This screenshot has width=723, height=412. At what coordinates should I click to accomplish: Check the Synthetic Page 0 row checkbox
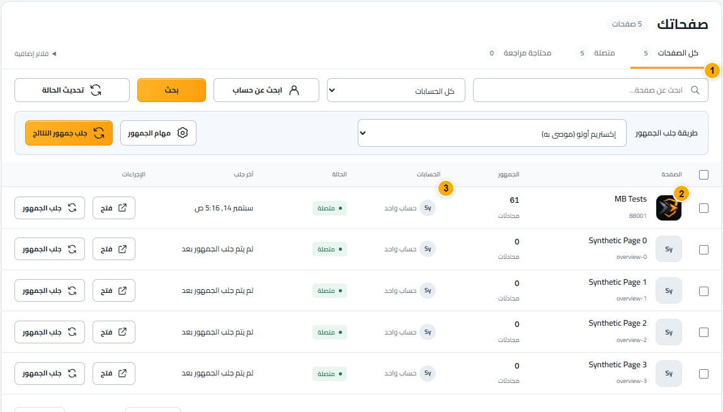703,249
